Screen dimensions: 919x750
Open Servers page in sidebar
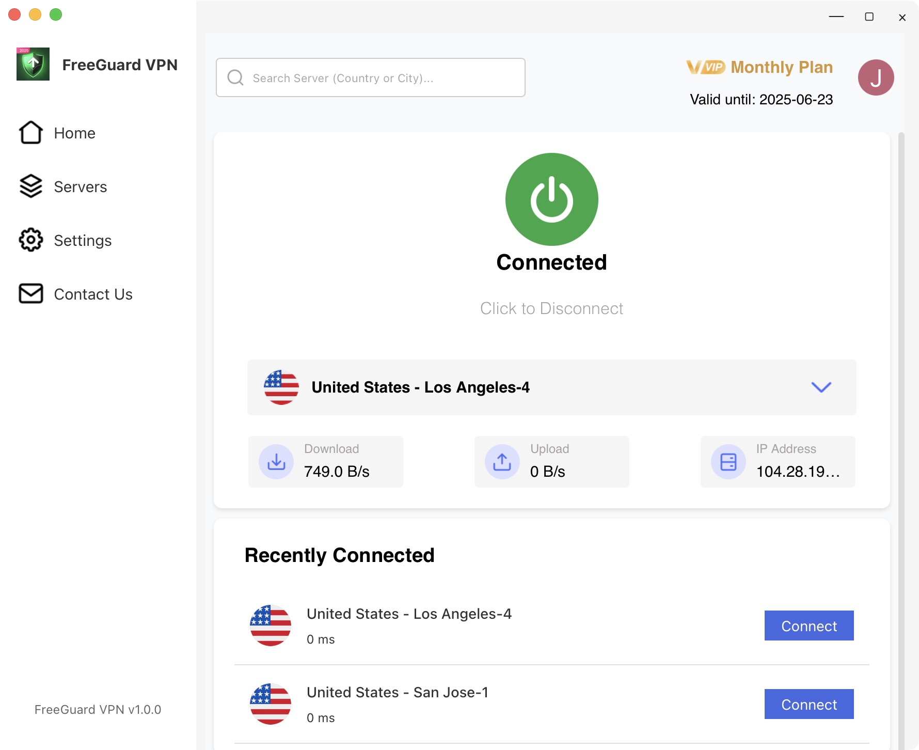click(x=81, y=187)
